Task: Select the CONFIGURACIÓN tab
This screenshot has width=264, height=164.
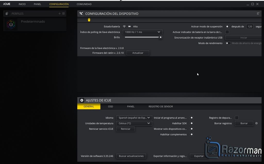Action: [x=59, y=4]
